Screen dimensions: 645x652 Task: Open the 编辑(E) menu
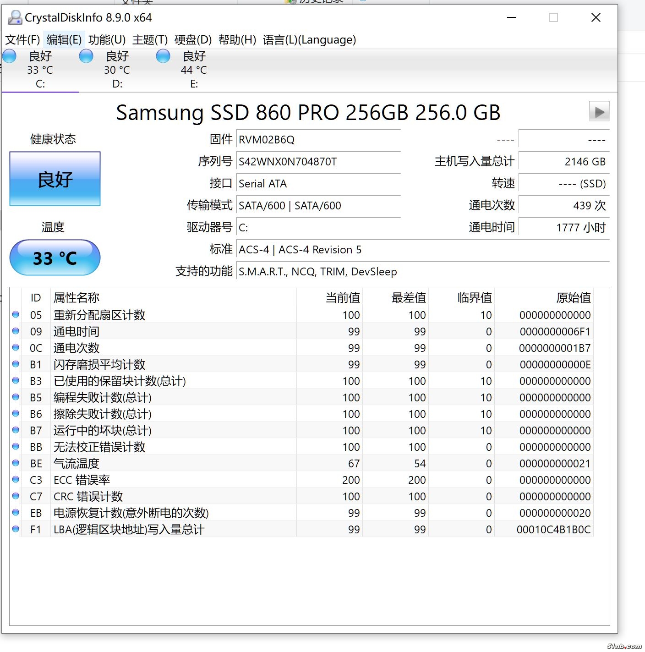point(64,40)
